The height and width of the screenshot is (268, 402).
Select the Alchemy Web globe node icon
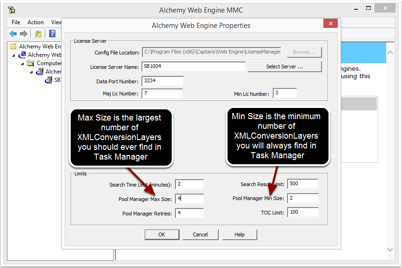pos(22,54)
